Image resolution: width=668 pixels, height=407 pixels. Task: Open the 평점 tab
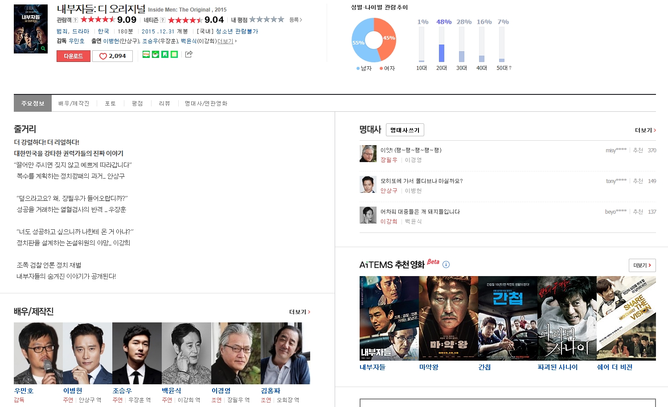coord(137,103)
